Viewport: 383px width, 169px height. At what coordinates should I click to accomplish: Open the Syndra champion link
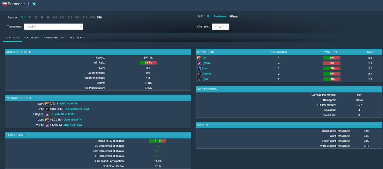click(206, 63)
